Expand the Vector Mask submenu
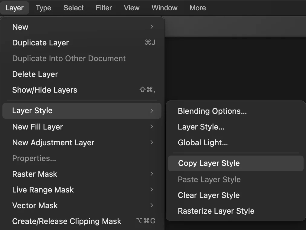The height and width of the screenshot is (230, 306). [x=82, y=205]
